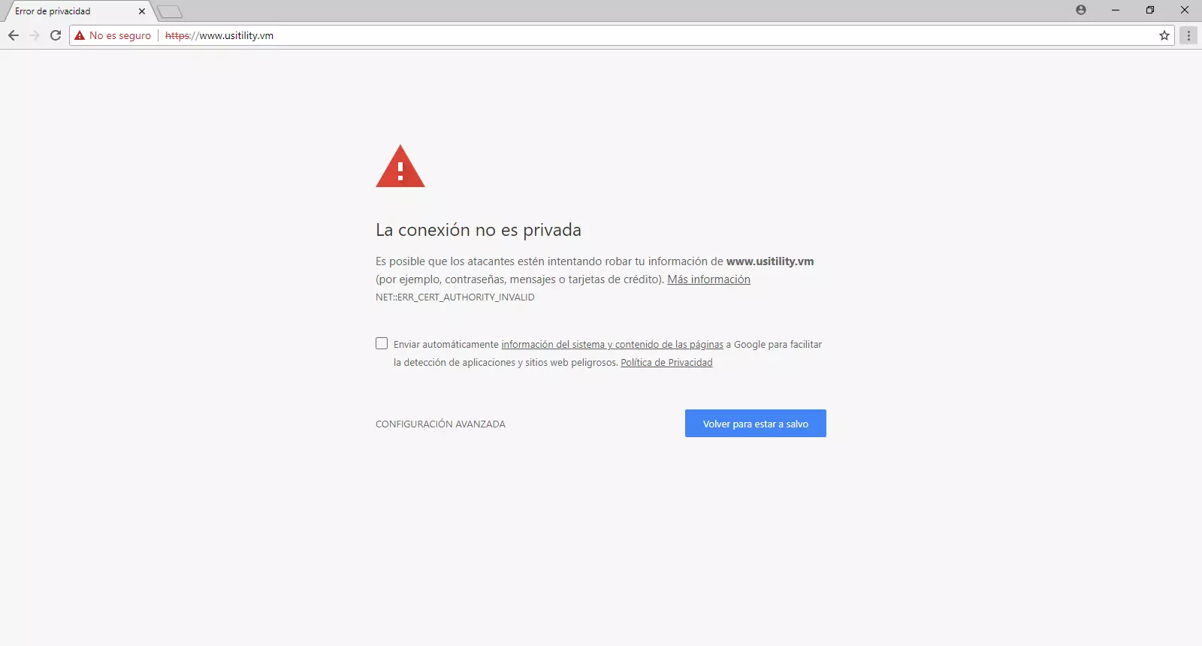Viewport: 1202px width, 646px height.
Task: Restore down the browser window
Action: (1150, 11)
